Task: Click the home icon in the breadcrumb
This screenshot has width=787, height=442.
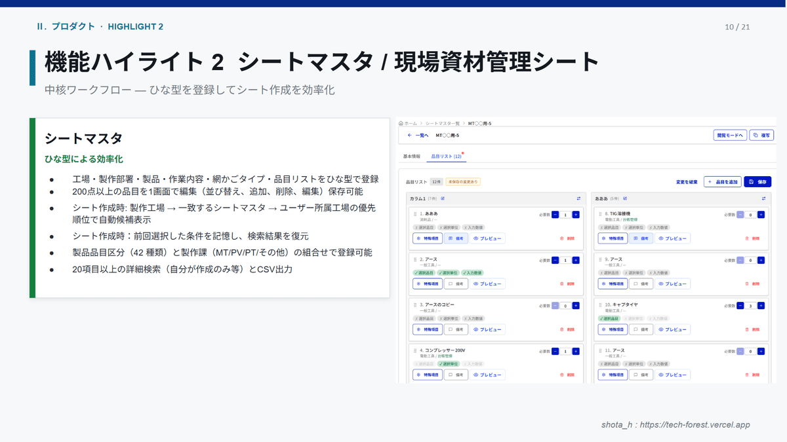Action: tap(400, 122)
